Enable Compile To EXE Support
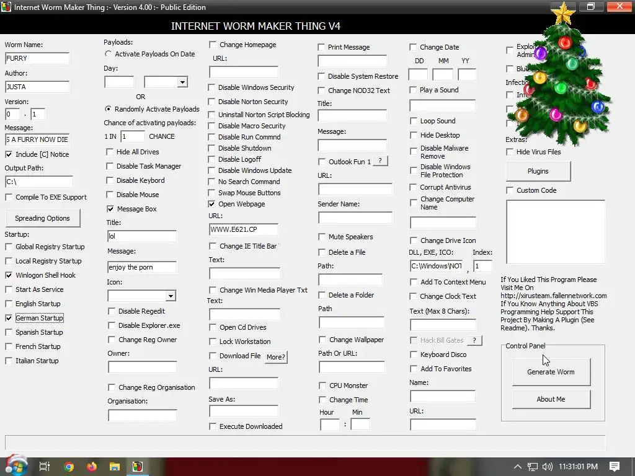635x476 pixels. coord(9,197)
